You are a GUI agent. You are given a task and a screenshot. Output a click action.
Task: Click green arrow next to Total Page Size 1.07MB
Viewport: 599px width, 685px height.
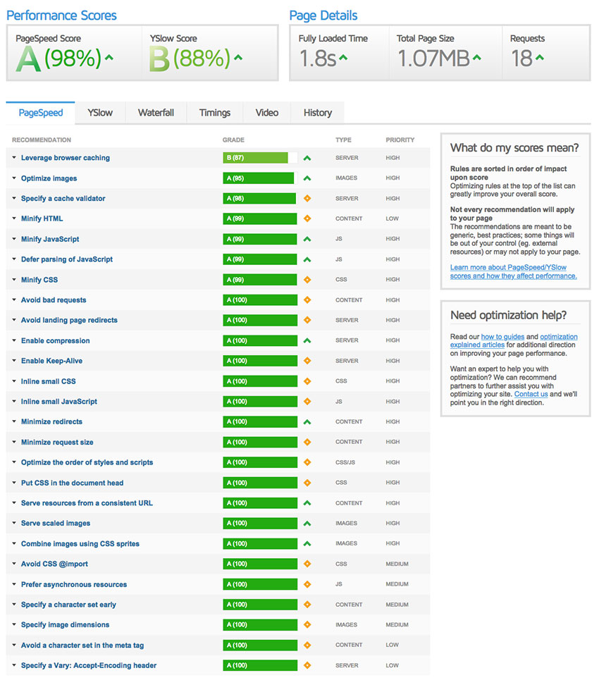click(x=476, y=57)
